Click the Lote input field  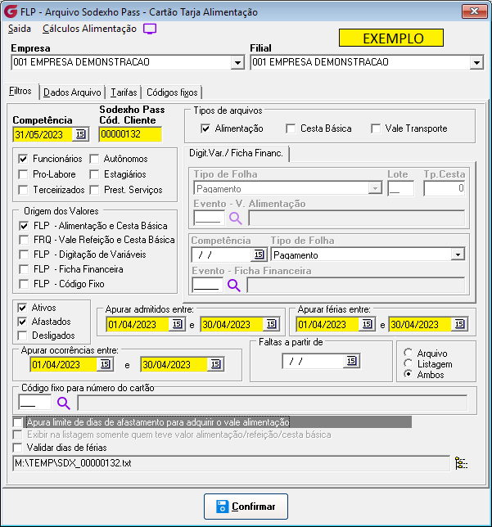[x=401, y=188]
